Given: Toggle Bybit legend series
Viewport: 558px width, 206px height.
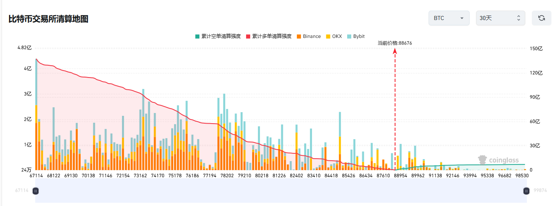Looking at the screenshot, I should coord(356,36).
